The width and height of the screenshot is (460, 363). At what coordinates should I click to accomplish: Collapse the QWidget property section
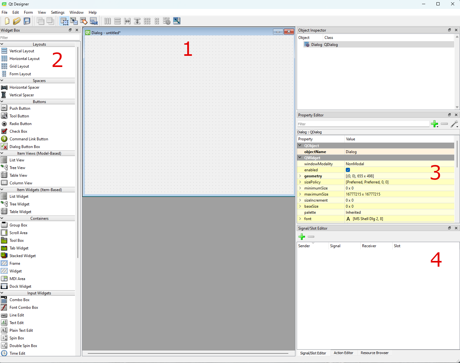(300, 158)
